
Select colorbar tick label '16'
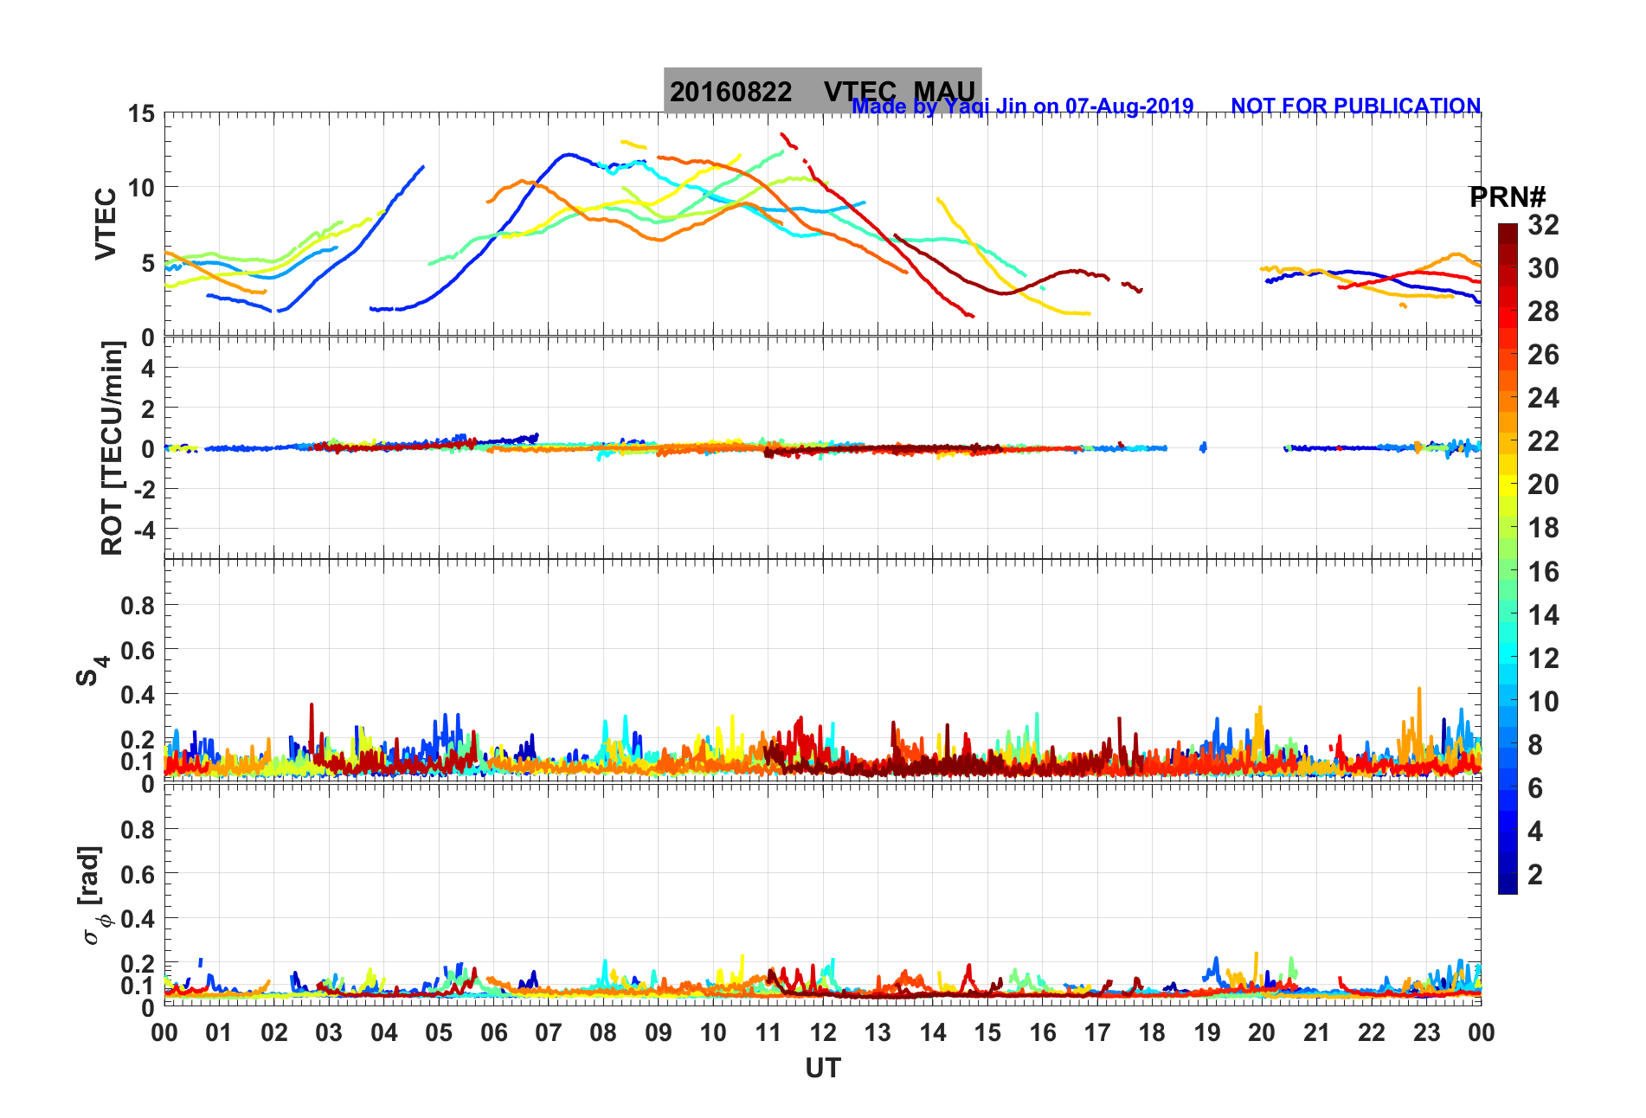click(1543, 572)
